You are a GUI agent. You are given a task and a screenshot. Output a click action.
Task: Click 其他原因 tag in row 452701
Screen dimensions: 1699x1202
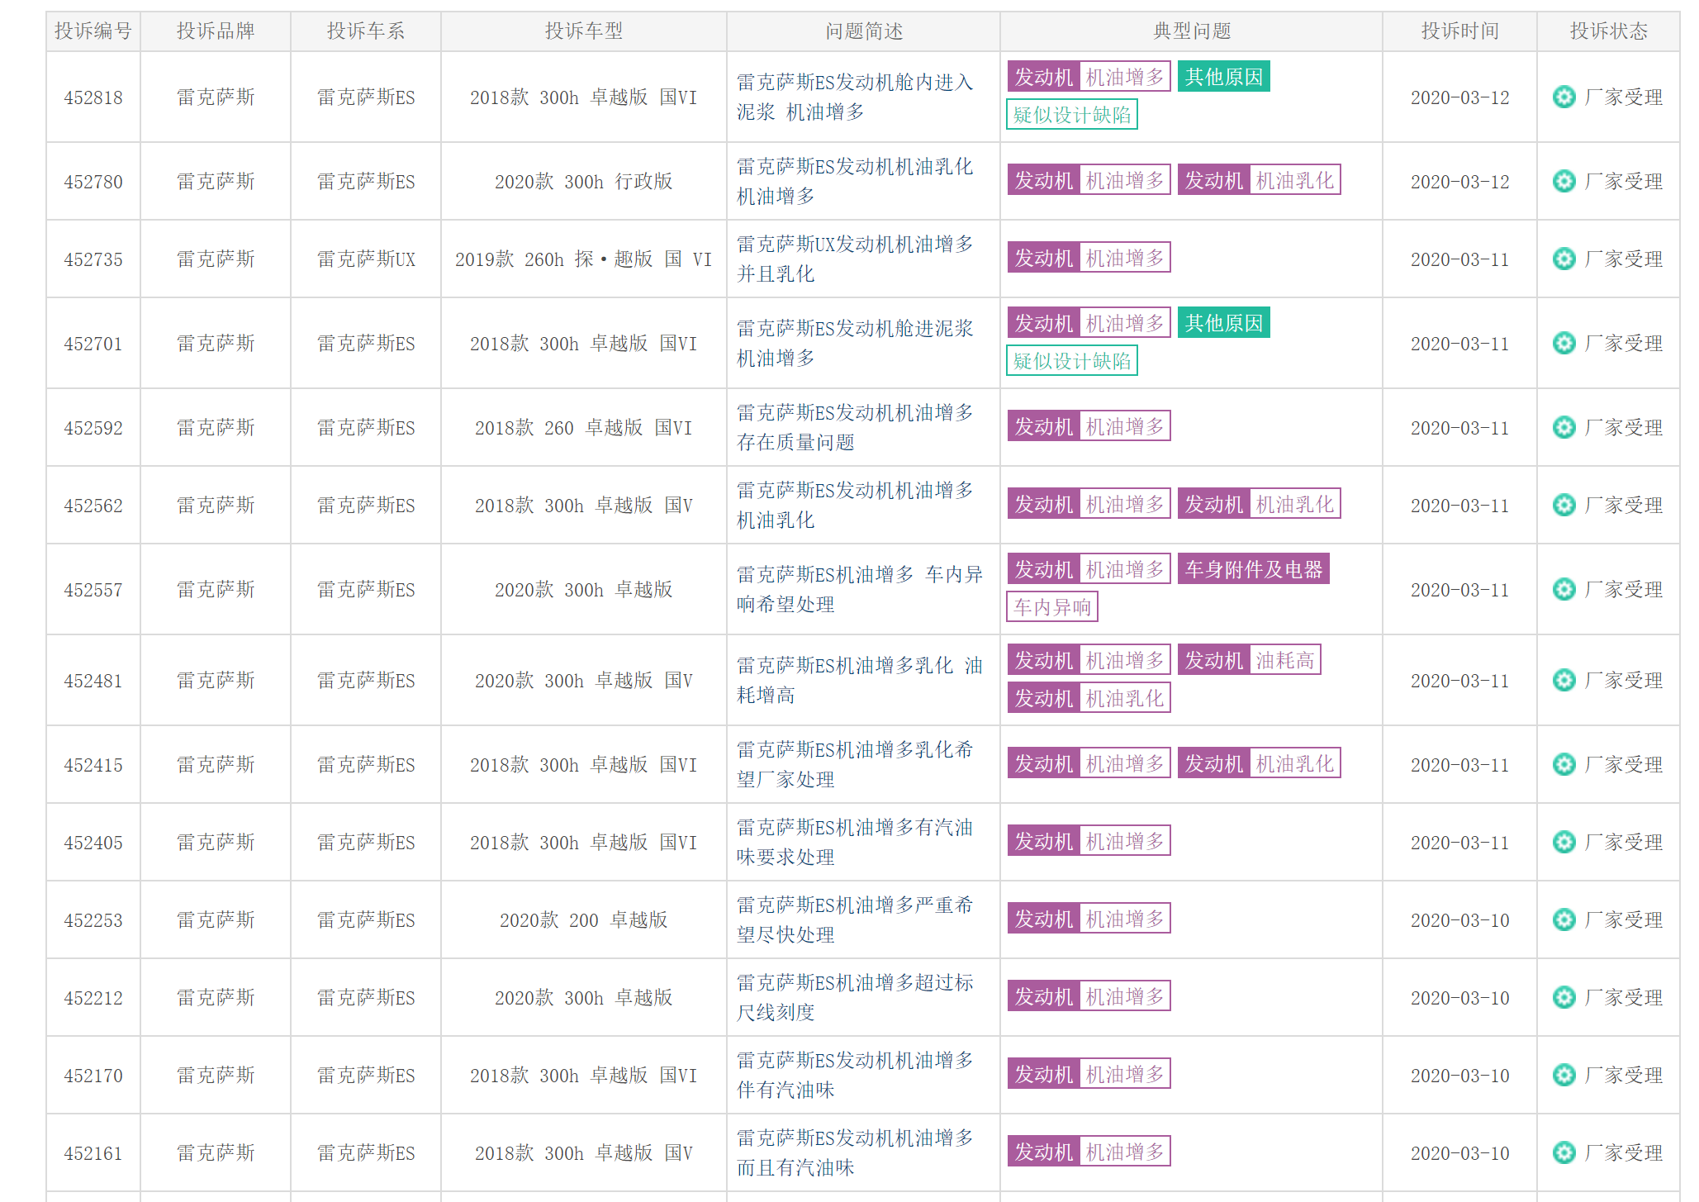click(x=1223, y=323)
